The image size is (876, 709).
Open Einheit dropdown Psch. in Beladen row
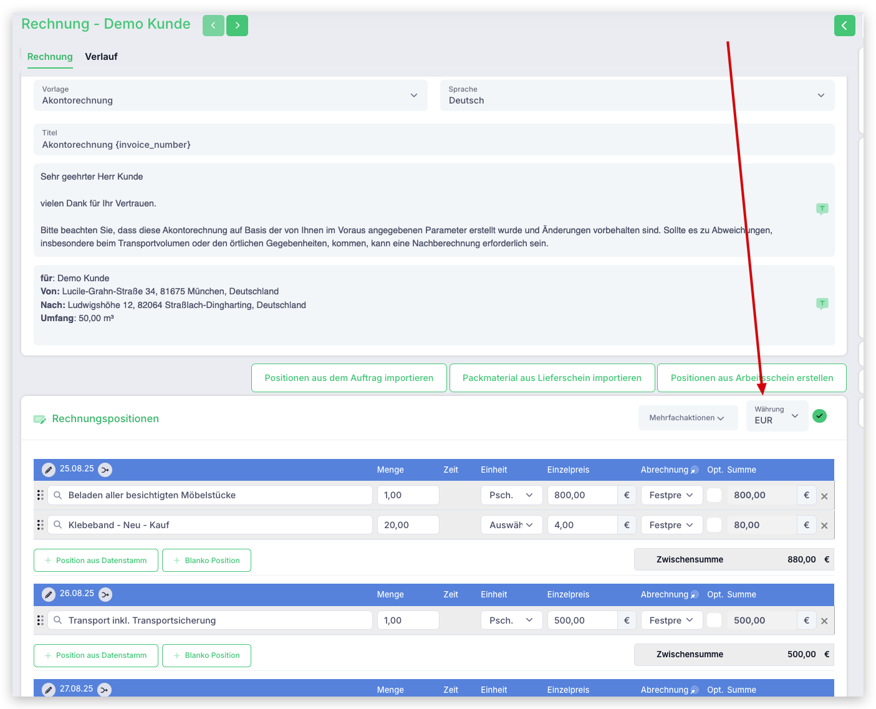tap(511, 495)
